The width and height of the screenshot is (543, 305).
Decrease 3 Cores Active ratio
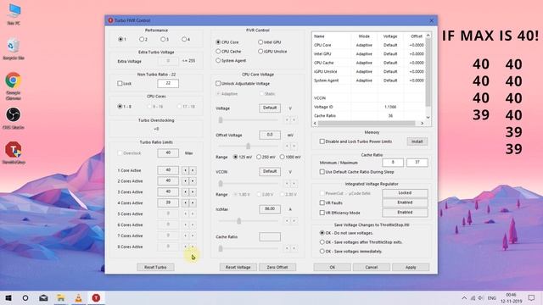coord(185,192)
